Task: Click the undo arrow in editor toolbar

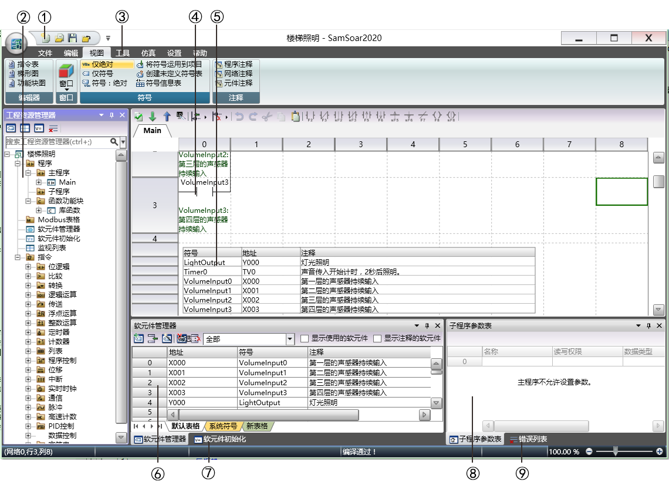Action: pyautogui.click(x=239, y=117)
